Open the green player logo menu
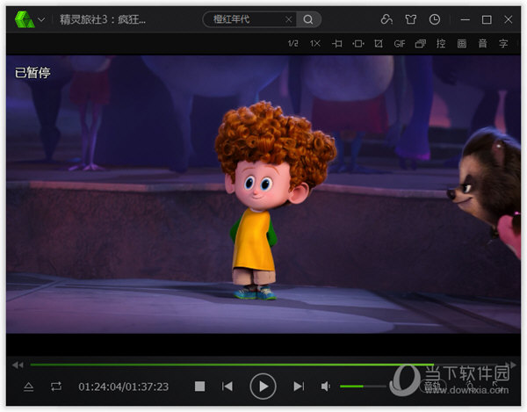The width and height of the screenshot is (527, 412). coord(25,19)
